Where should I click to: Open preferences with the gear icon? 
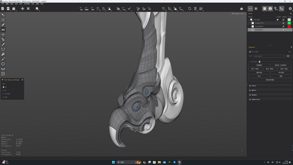(290, 9)
